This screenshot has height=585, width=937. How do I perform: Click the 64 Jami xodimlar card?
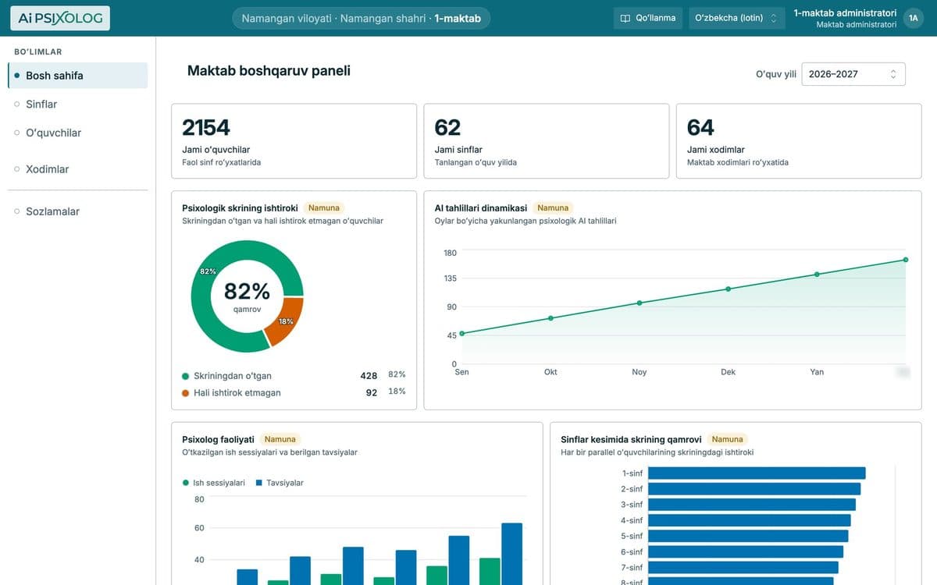(799, 141)
